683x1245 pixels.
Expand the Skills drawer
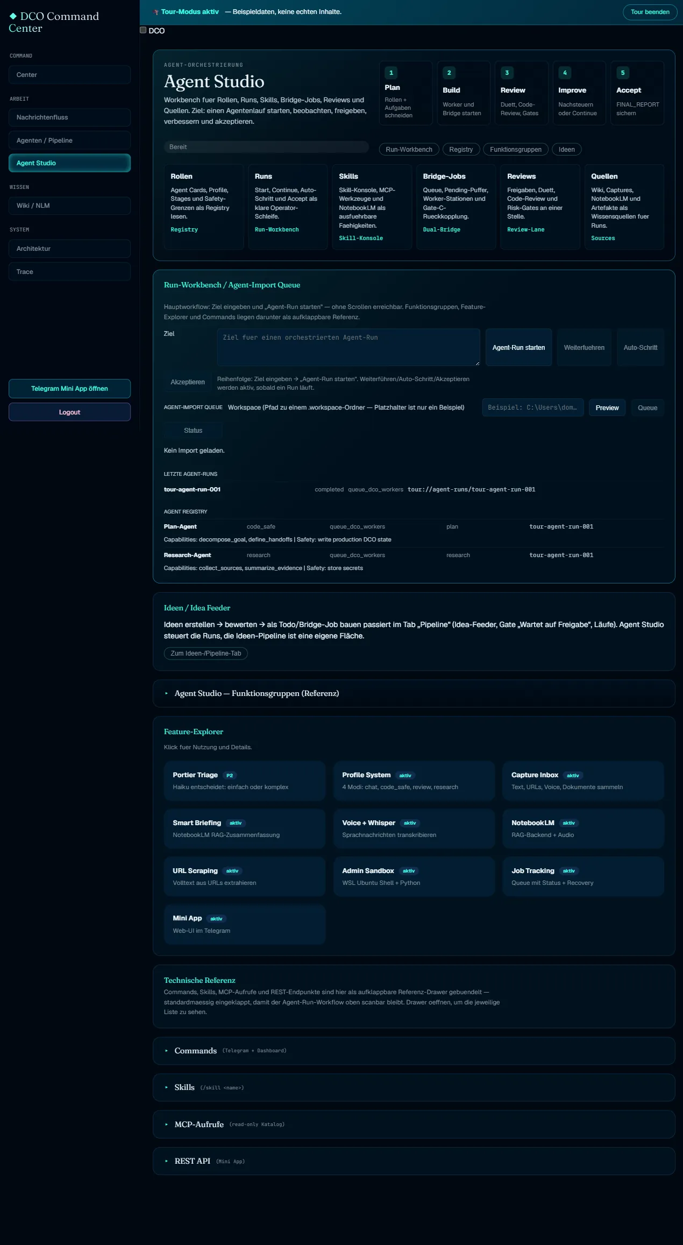[x=414, y=1087]
